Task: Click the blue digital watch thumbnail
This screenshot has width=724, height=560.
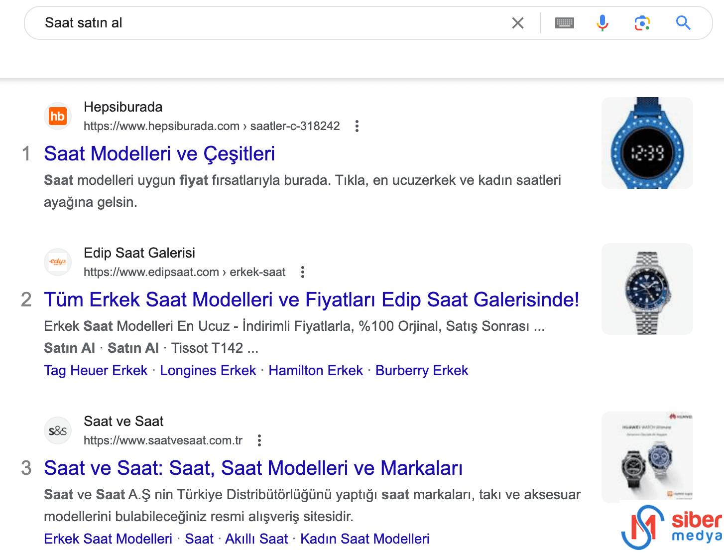Action: (x=647, y=143)
